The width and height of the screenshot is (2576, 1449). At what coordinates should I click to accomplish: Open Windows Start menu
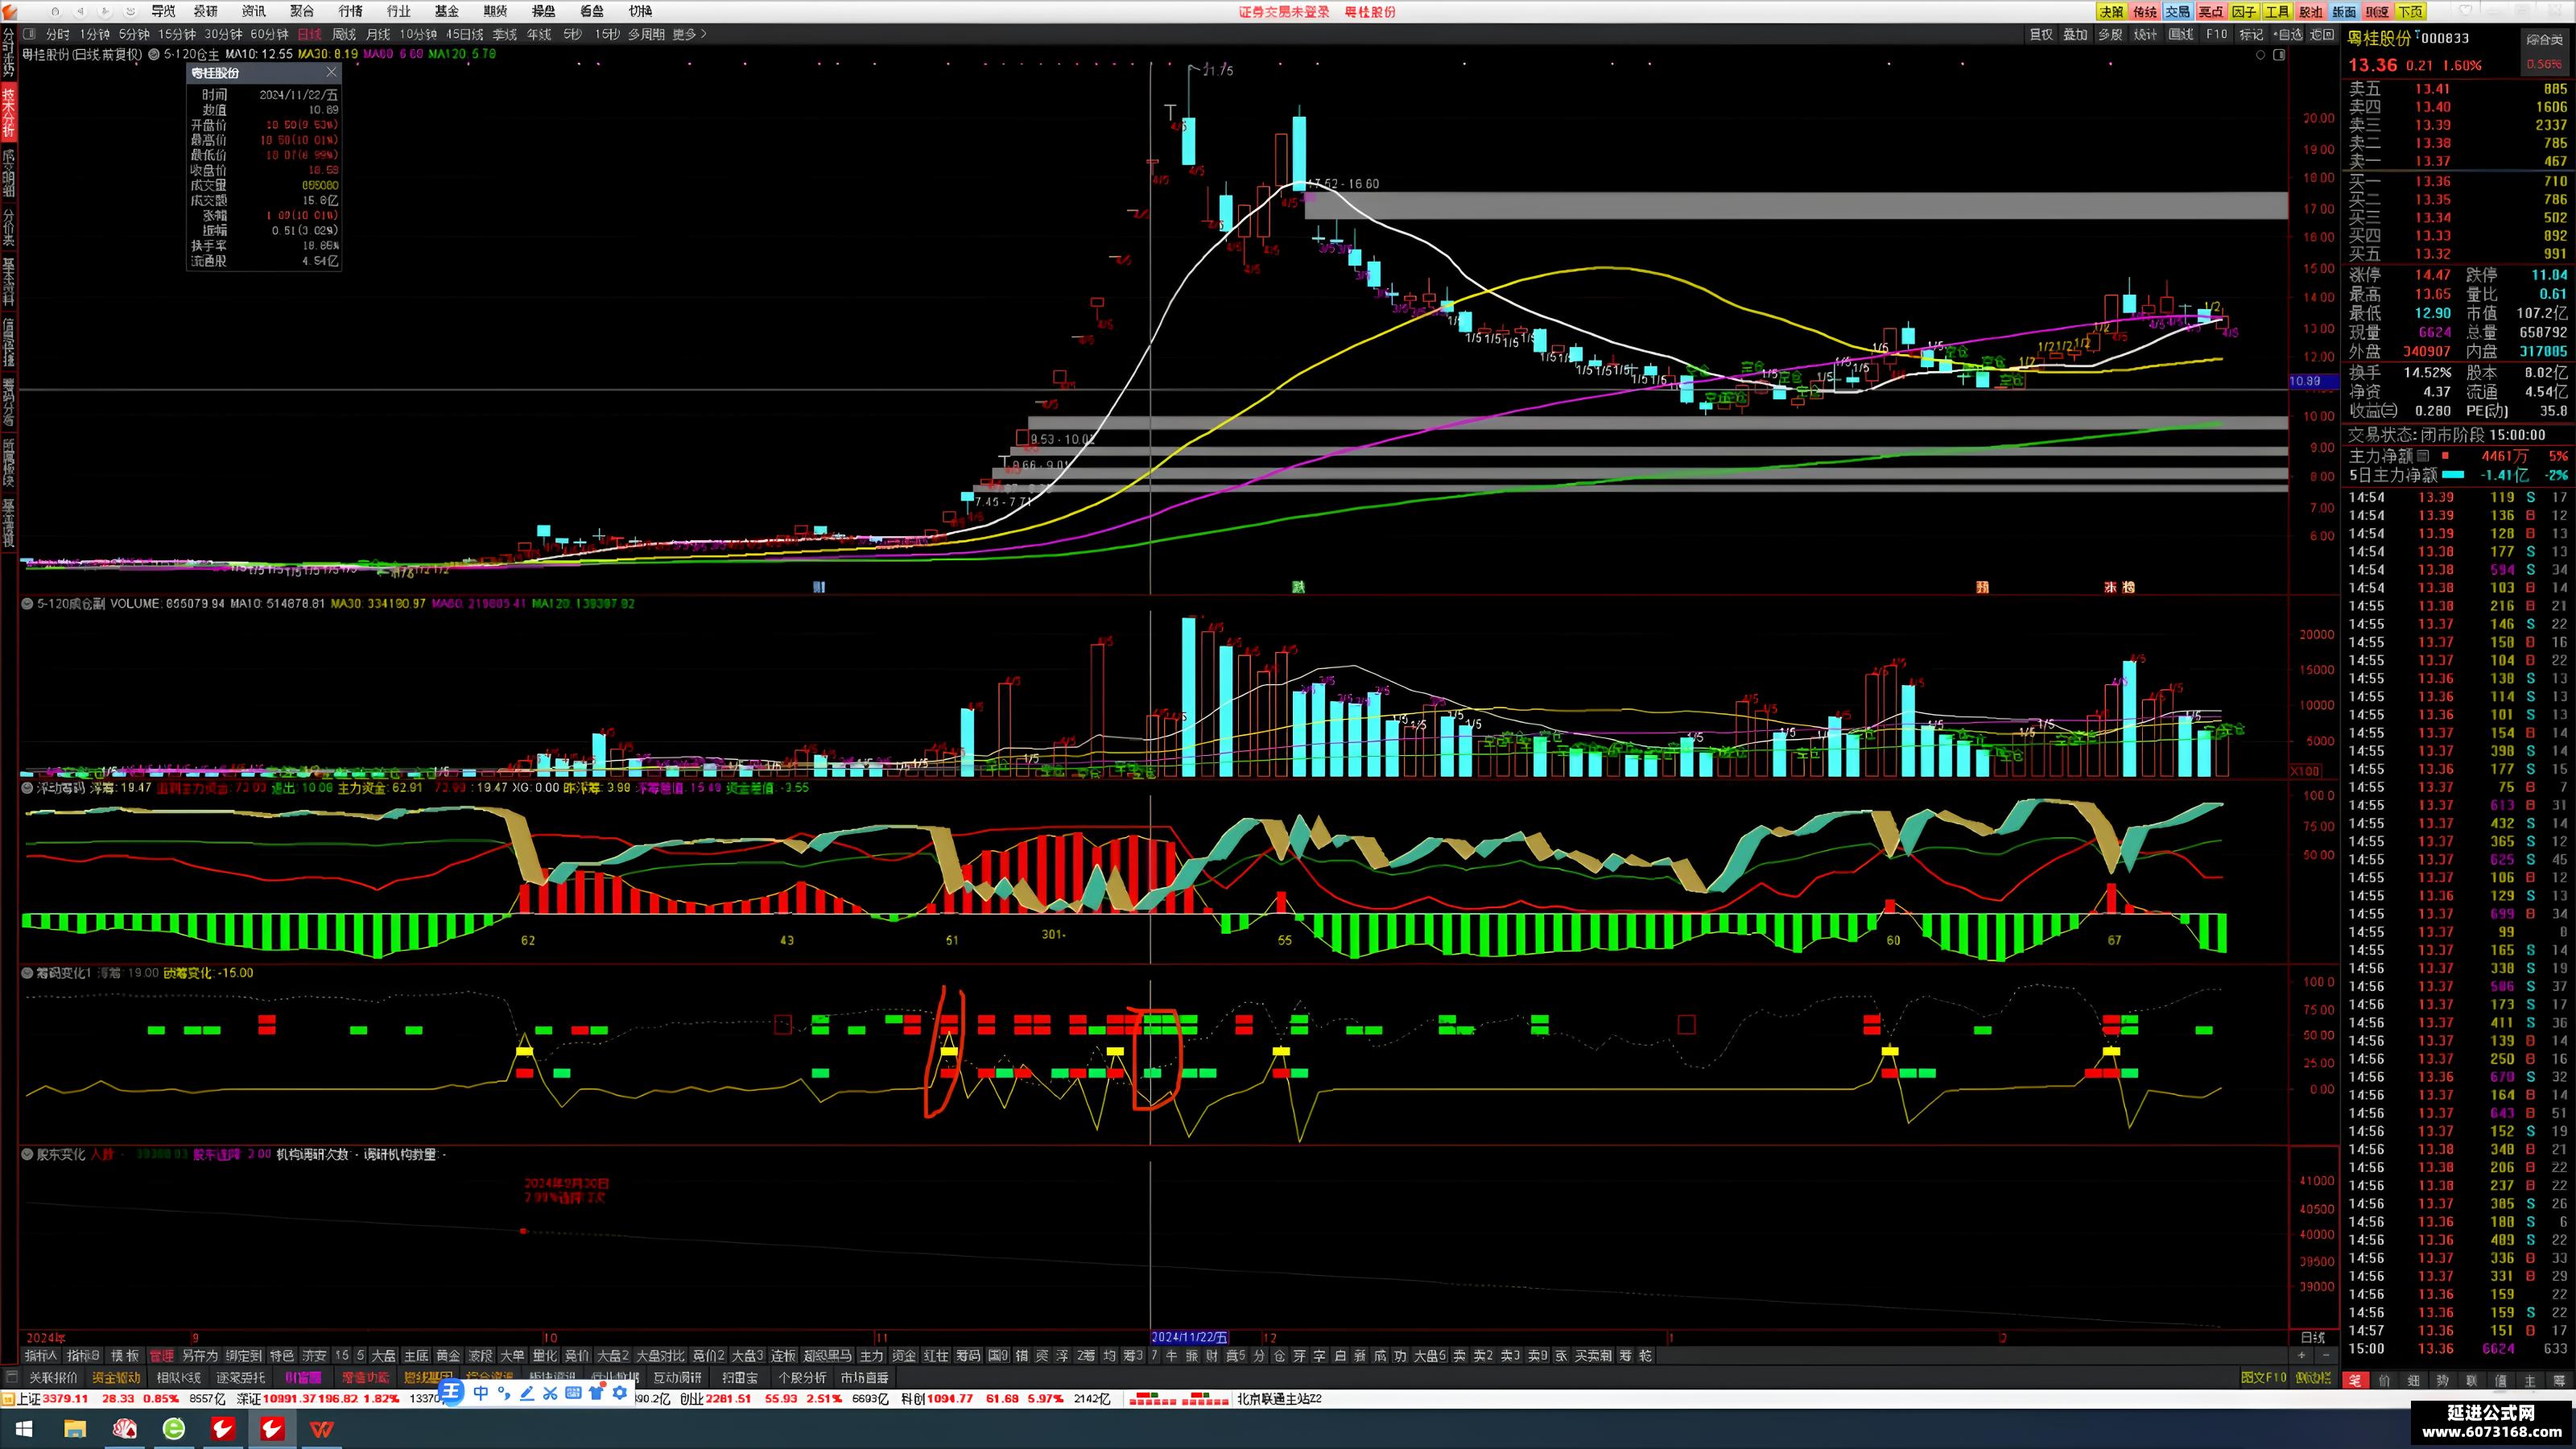click(24, 1429)
